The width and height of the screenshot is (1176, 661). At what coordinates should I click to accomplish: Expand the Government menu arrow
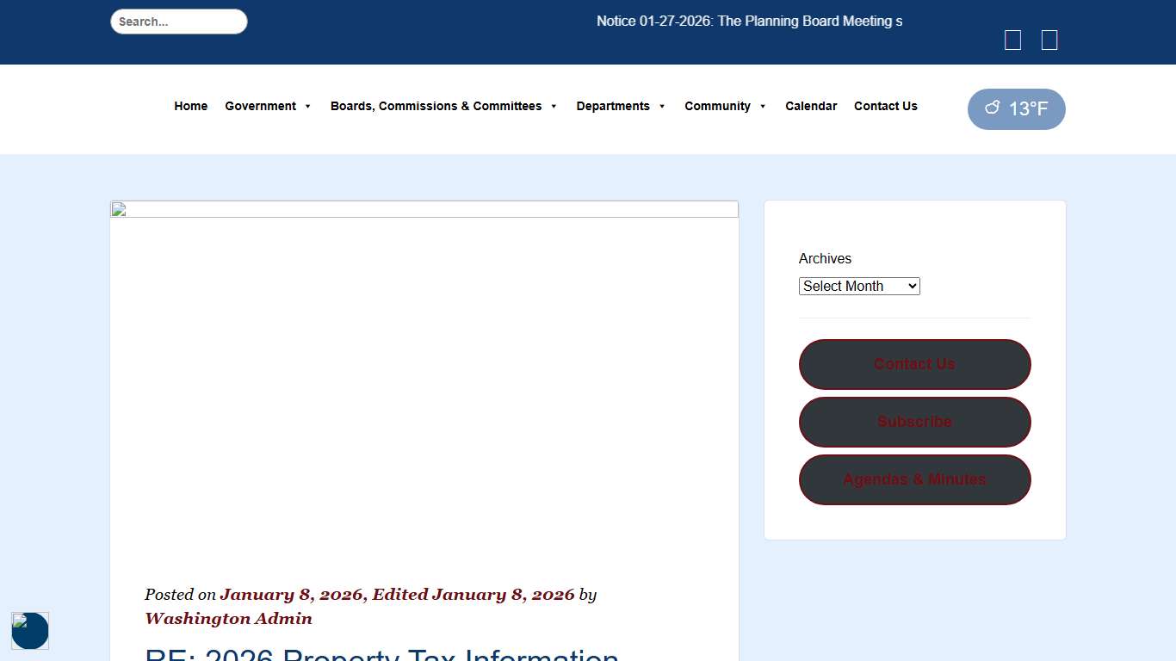[308, 107]
